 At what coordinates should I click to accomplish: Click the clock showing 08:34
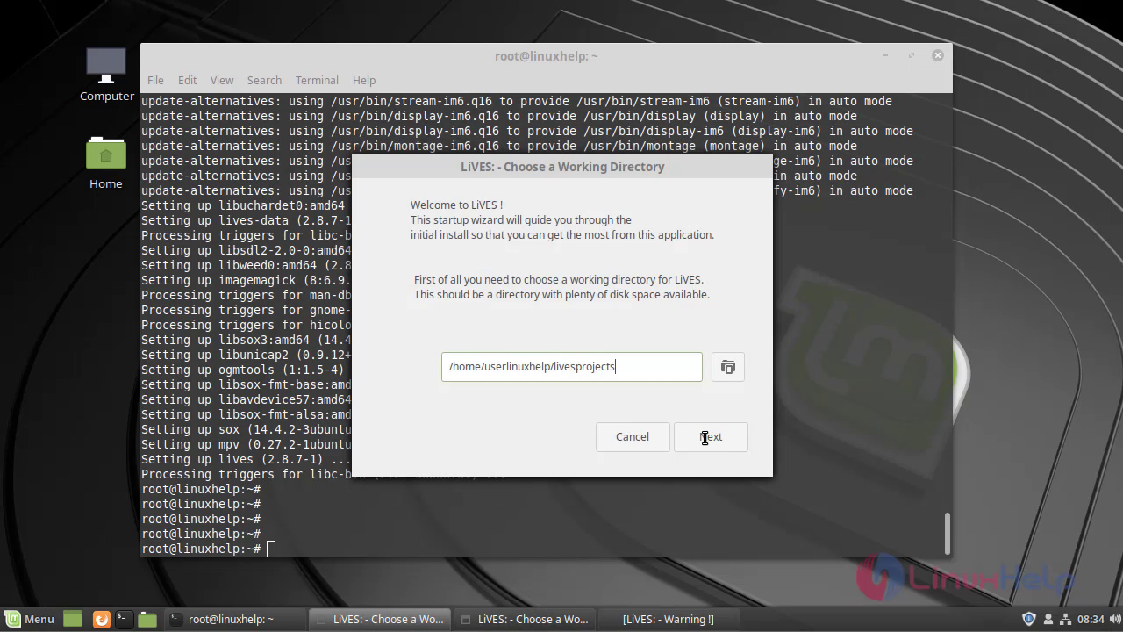tap(1091, 619)
